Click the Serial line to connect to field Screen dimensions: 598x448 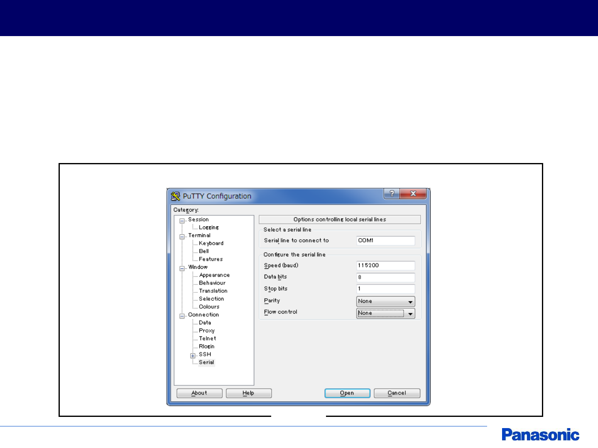[x=386, y=241]
